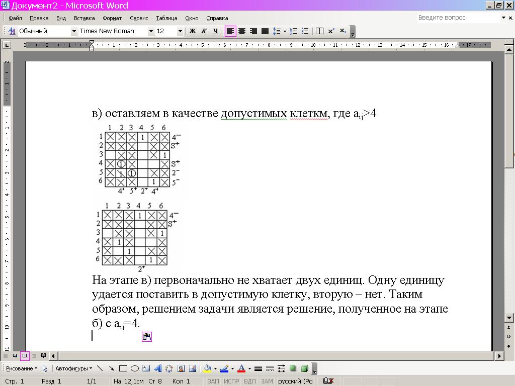Select the Rectangle drawing tool
This screenshot has width=515, height=386.
point(123,368)
